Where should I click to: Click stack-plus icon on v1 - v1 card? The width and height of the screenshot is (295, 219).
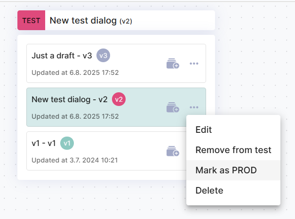click(x=173, y=151)
